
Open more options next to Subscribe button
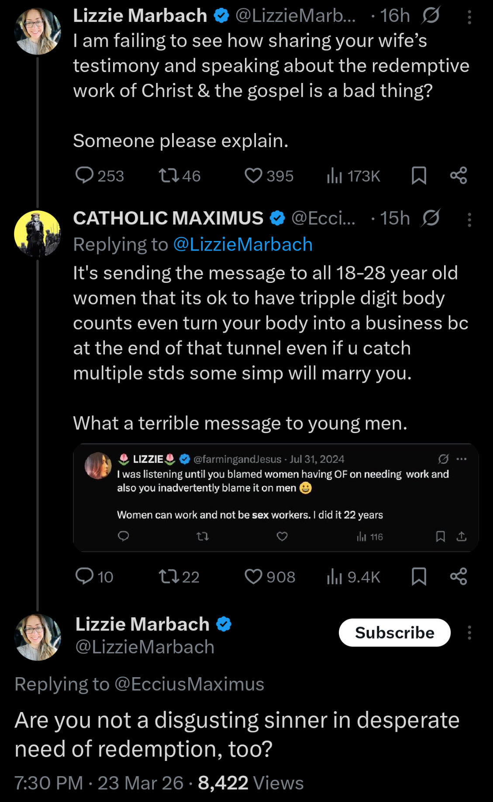pyautogui.click(x=469, y=633)
